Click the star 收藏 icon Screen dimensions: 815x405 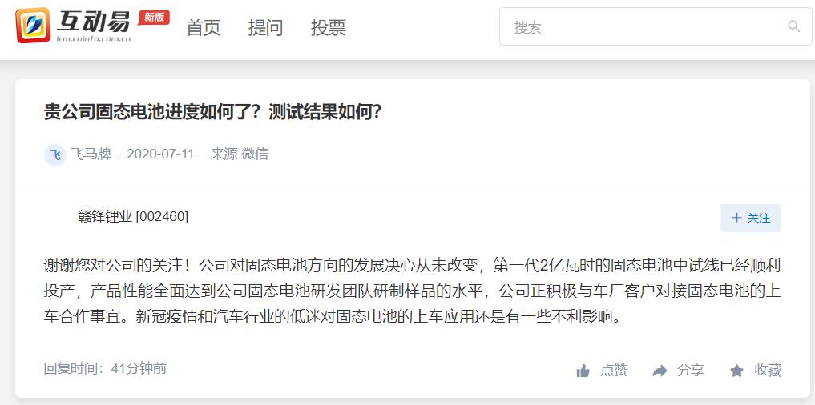tap(736, 371)
